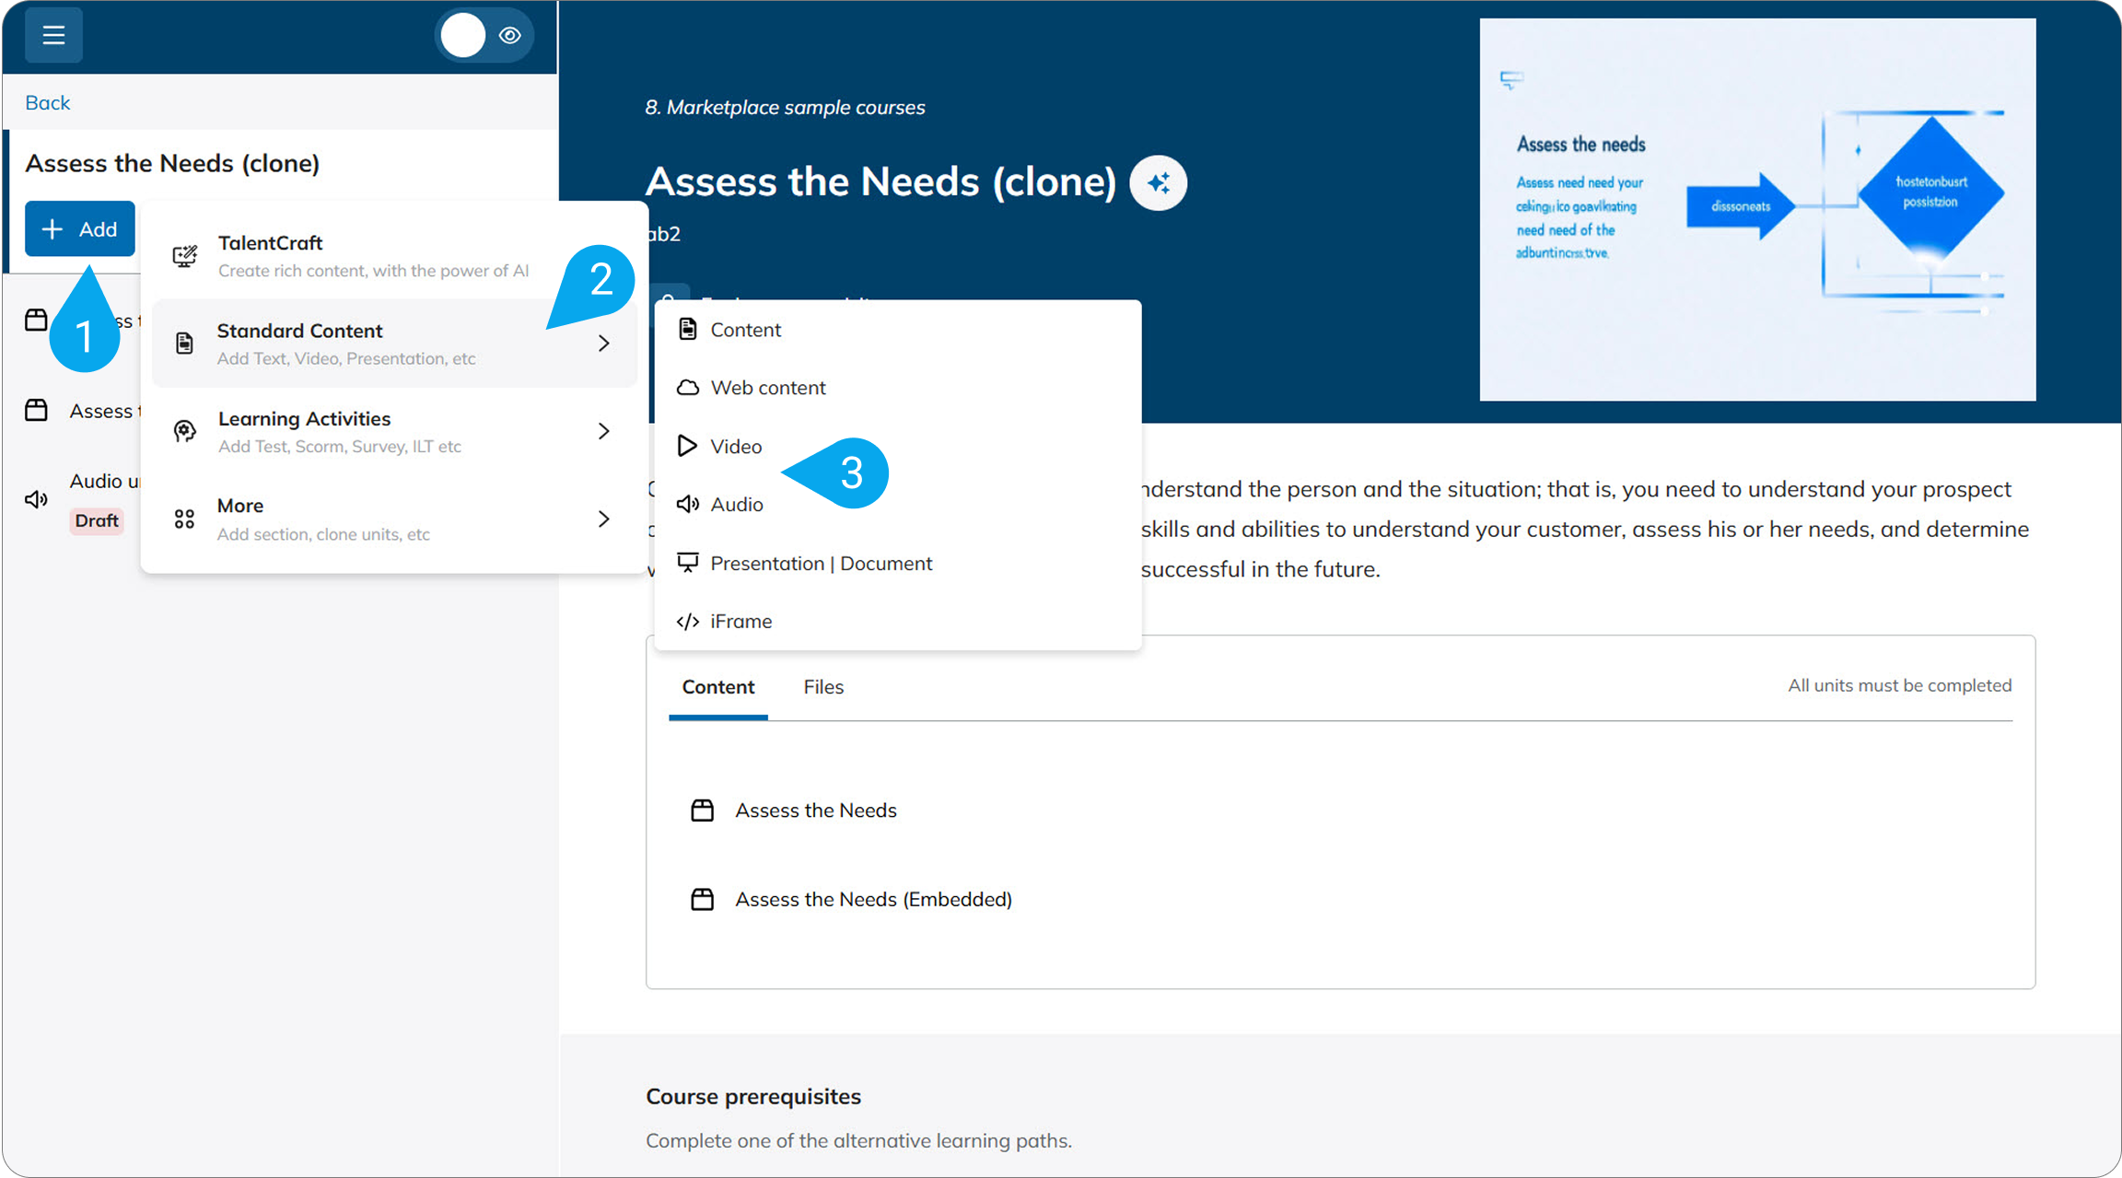
Task: Click sidebar course title Assess the Needs (clone)
Action: (172, 163)
